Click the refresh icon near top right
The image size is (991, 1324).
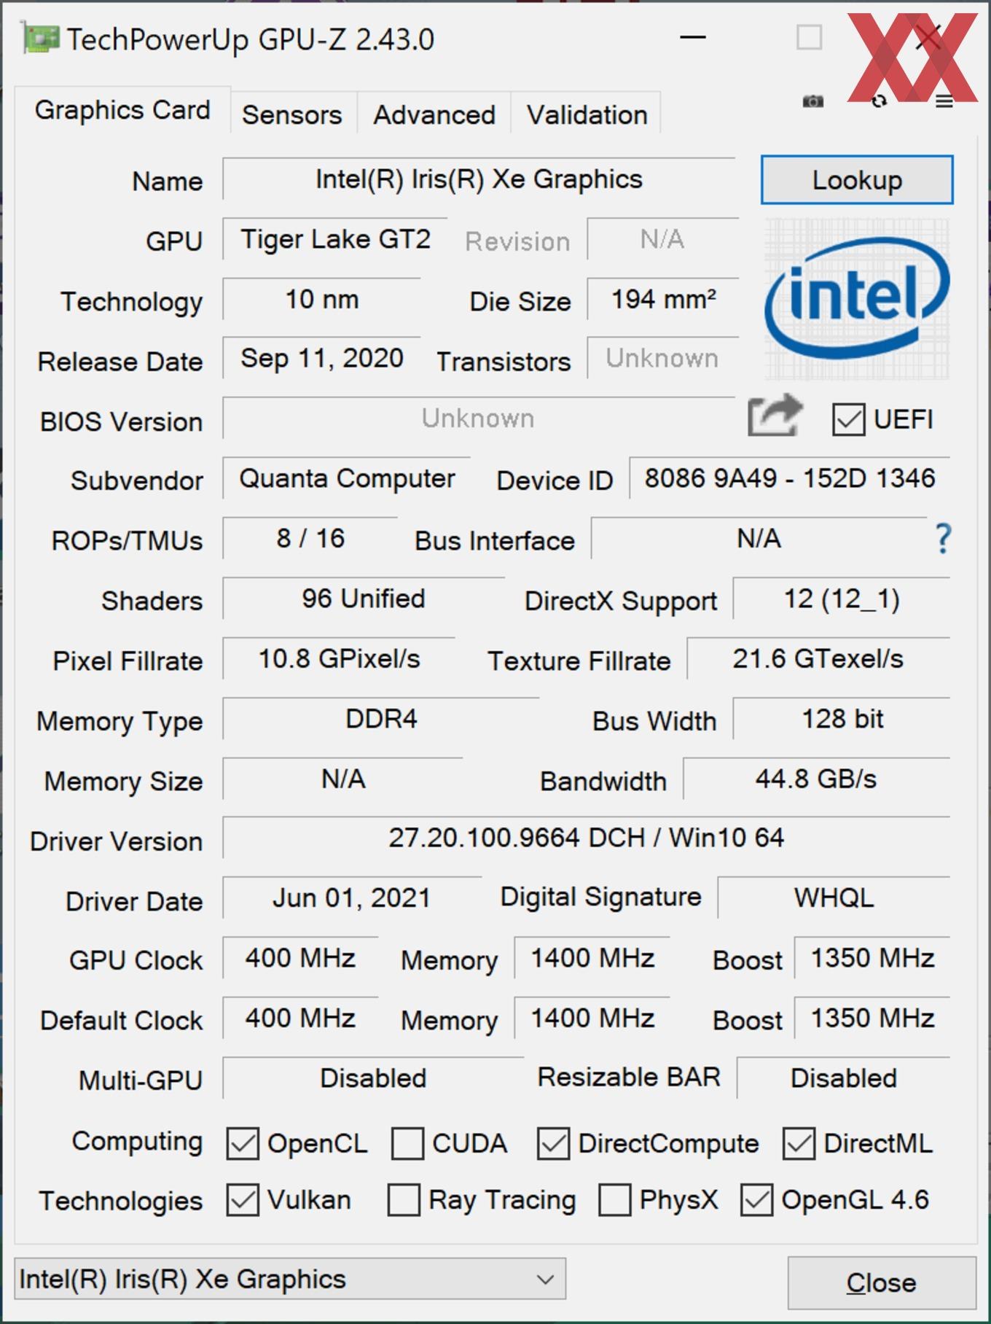879,101
